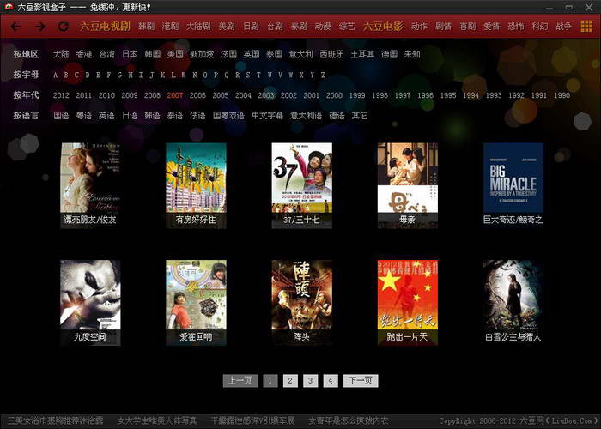The image size is (601, 429).
Task: Go to page 2
Action: pyautogui.click(x=290, y=381)
